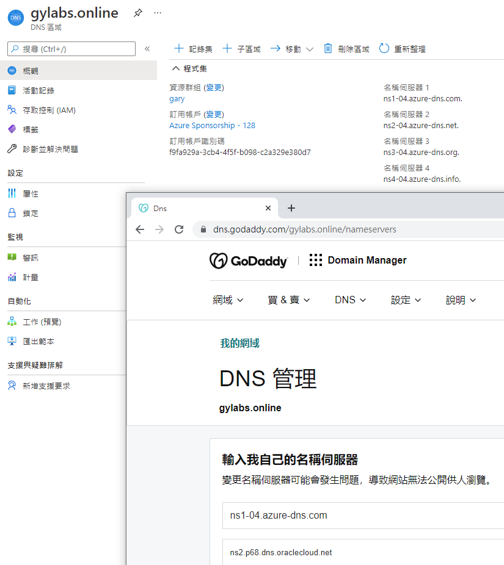Add a child zone with 子區域 button

(x=241, y=49)
